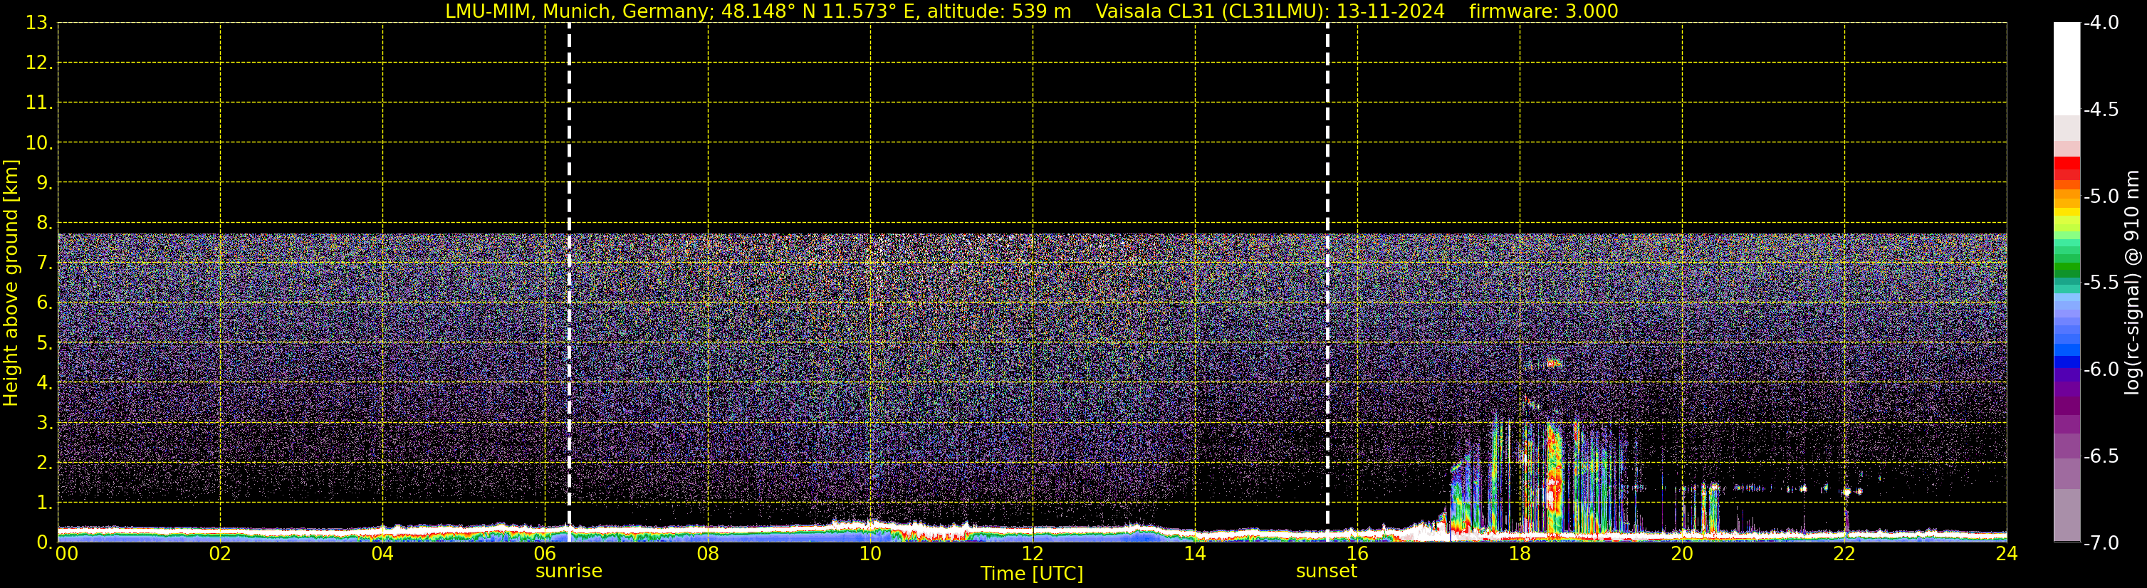This screenshot has width=2147, height=588.
Task: Click the 'Time [UTC]' axis title
Action: click(x=1032, y=574)
